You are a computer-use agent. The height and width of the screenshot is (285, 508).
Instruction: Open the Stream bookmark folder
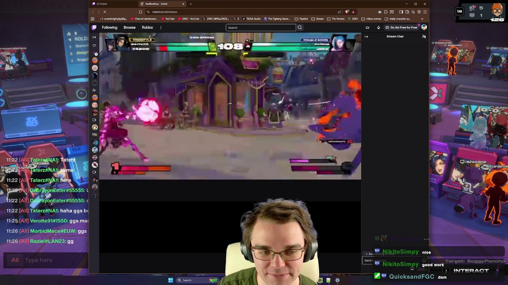(317, 19)
